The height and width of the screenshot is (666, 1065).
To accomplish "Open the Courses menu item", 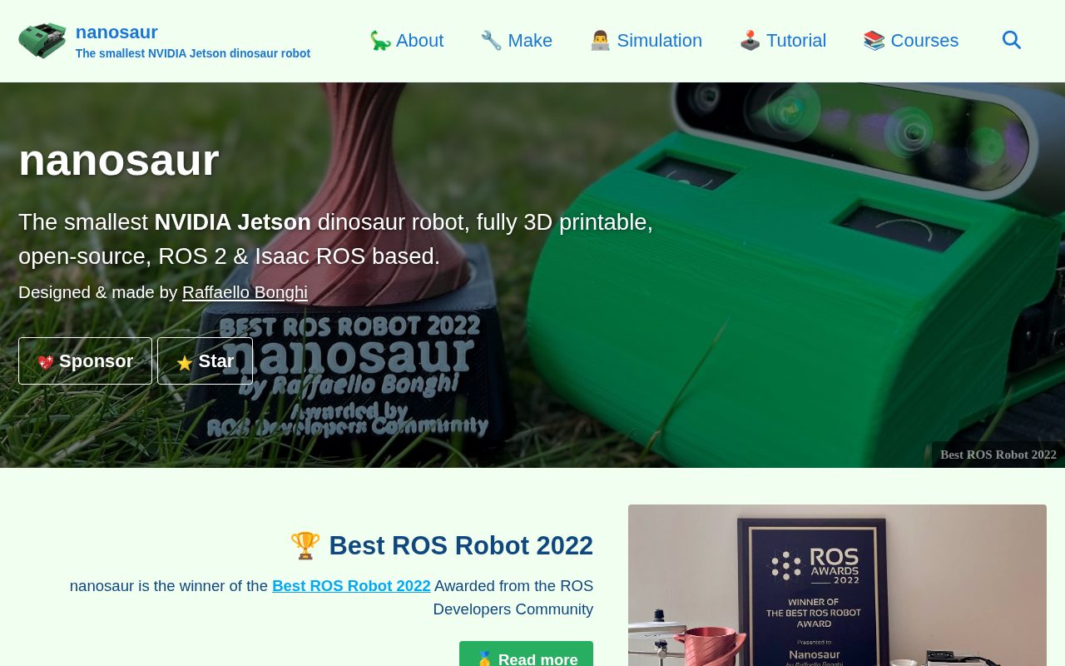I will pos(911,41).
